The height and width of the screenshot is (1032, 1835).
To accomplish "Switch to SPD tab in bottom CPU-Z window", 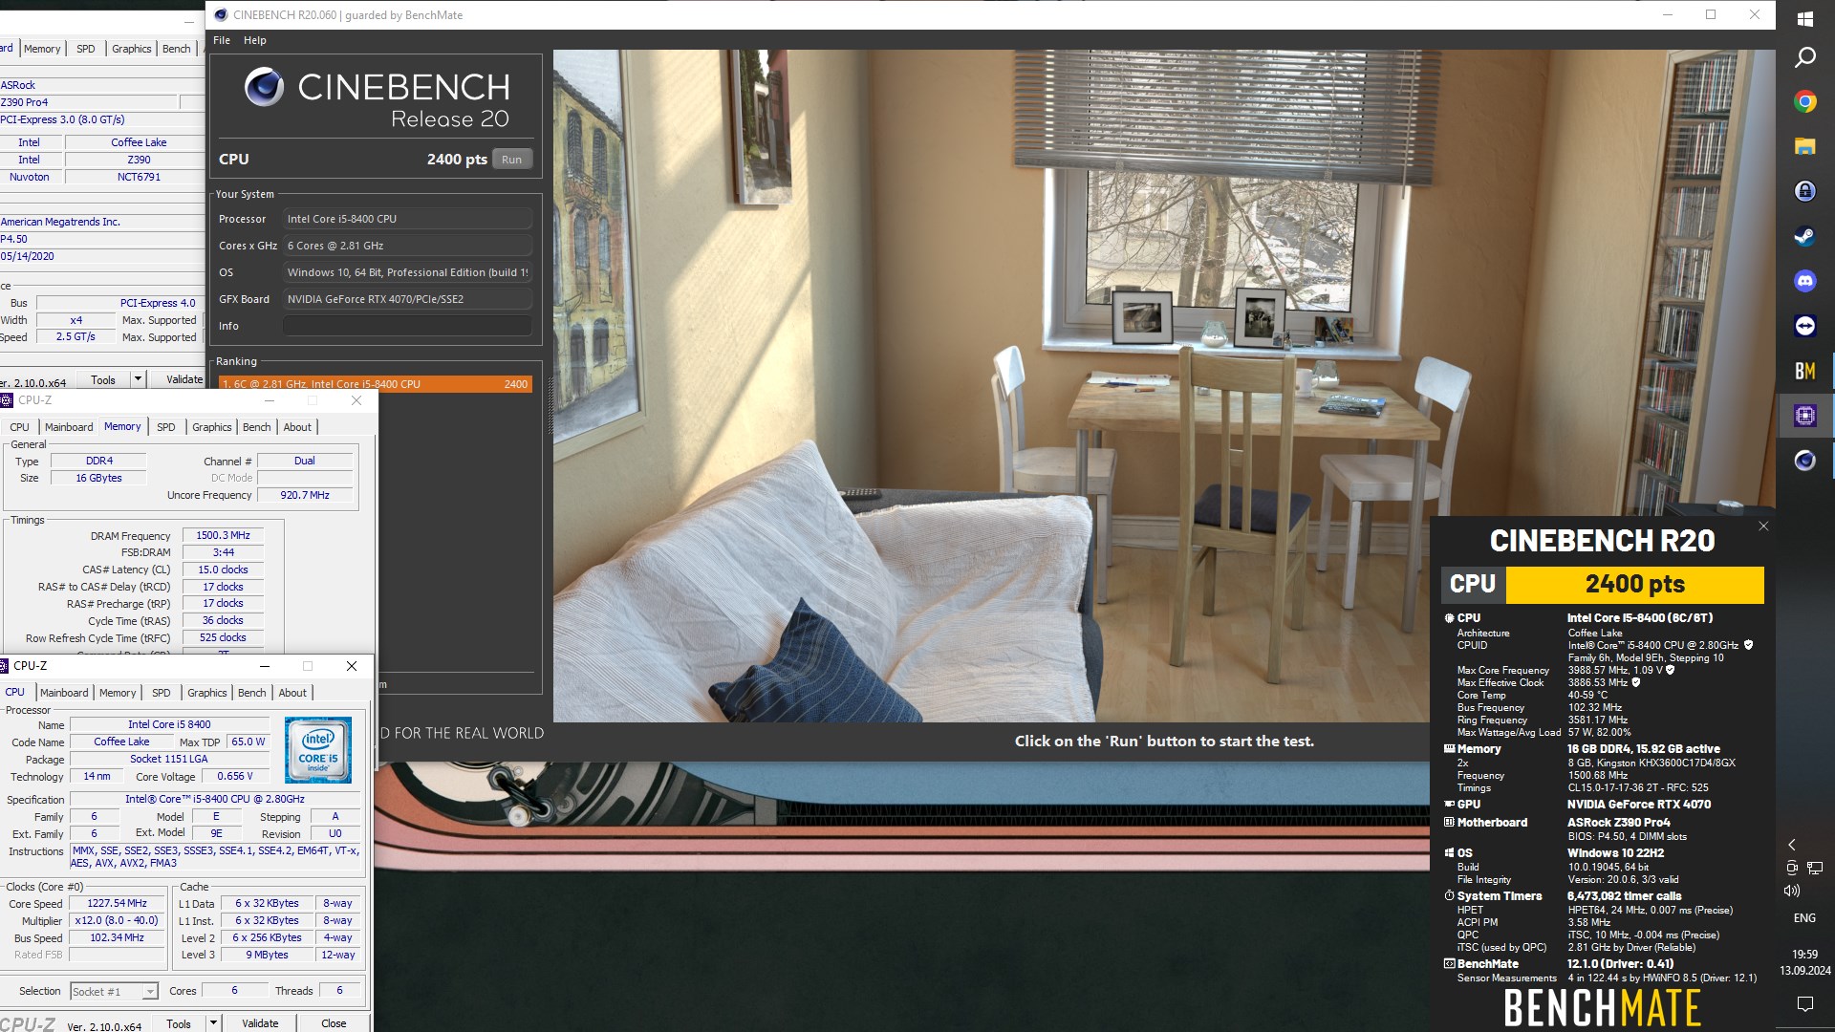I will [162, 693].
